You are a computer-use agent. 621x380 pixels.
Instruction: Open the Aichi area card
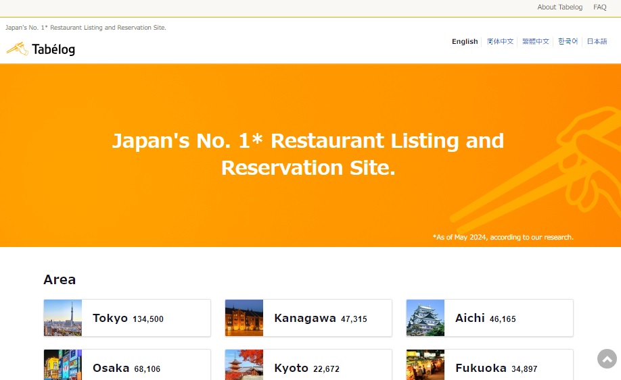[490, 318]
